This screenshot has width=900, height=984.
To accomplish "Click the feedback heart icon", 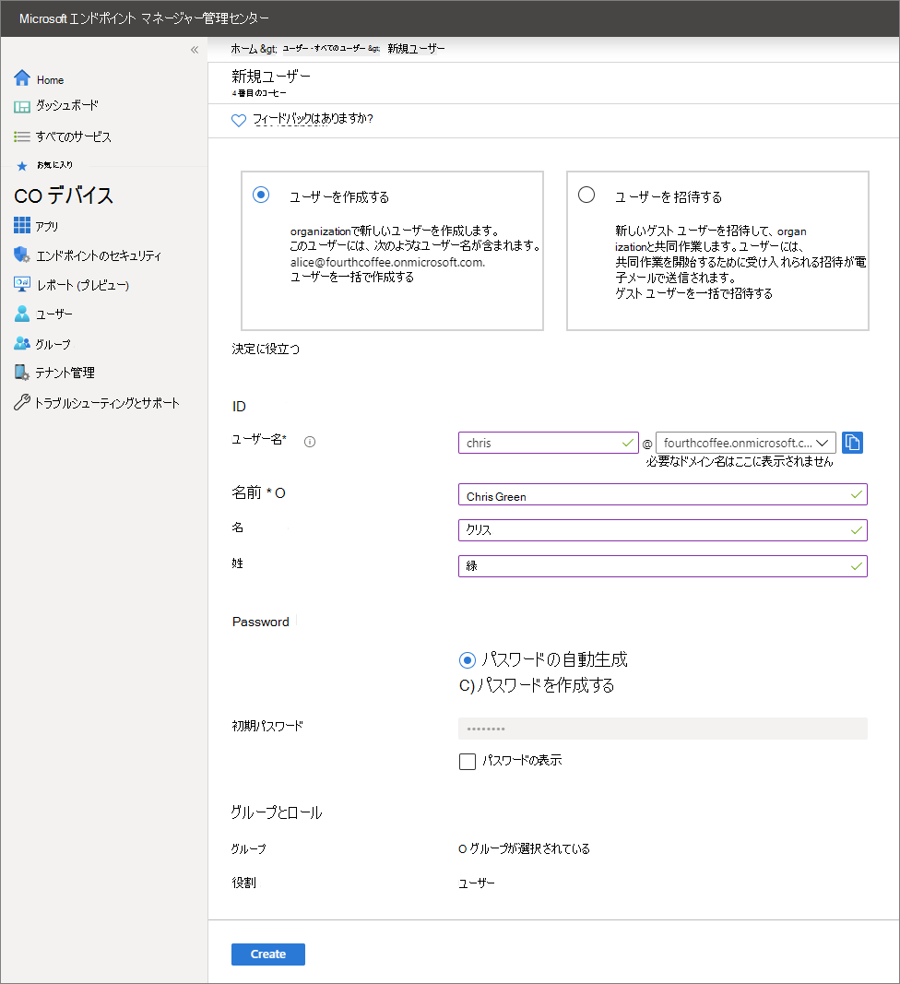I will tap(239, 120).
